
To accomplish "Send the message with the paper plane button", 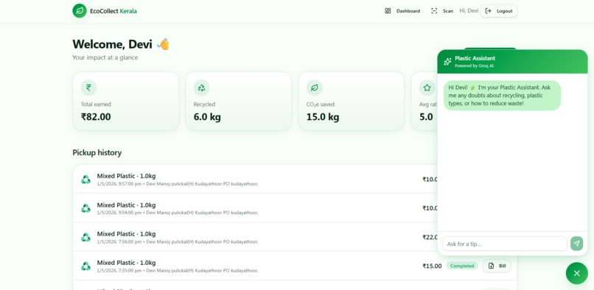I will point(576,244).
